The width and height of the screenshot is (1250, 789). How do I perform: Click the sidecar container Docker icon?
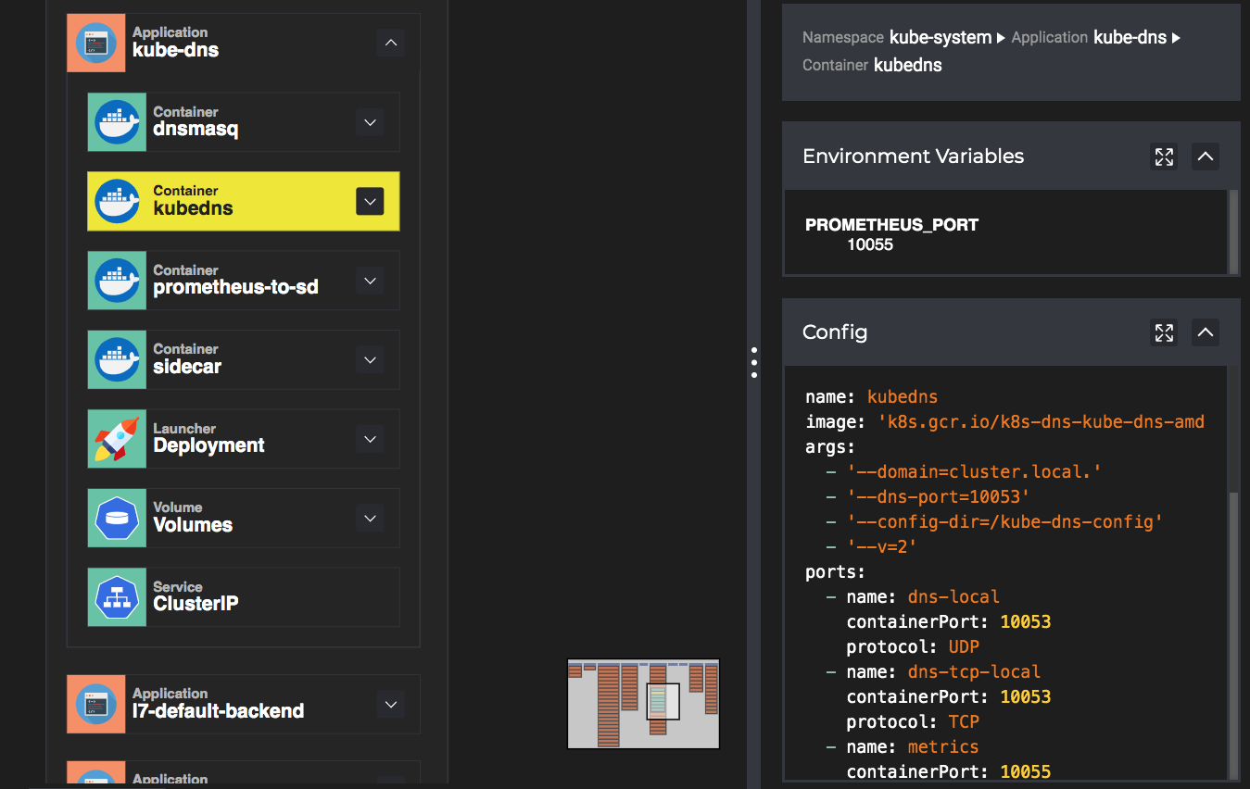coord(117,359)
